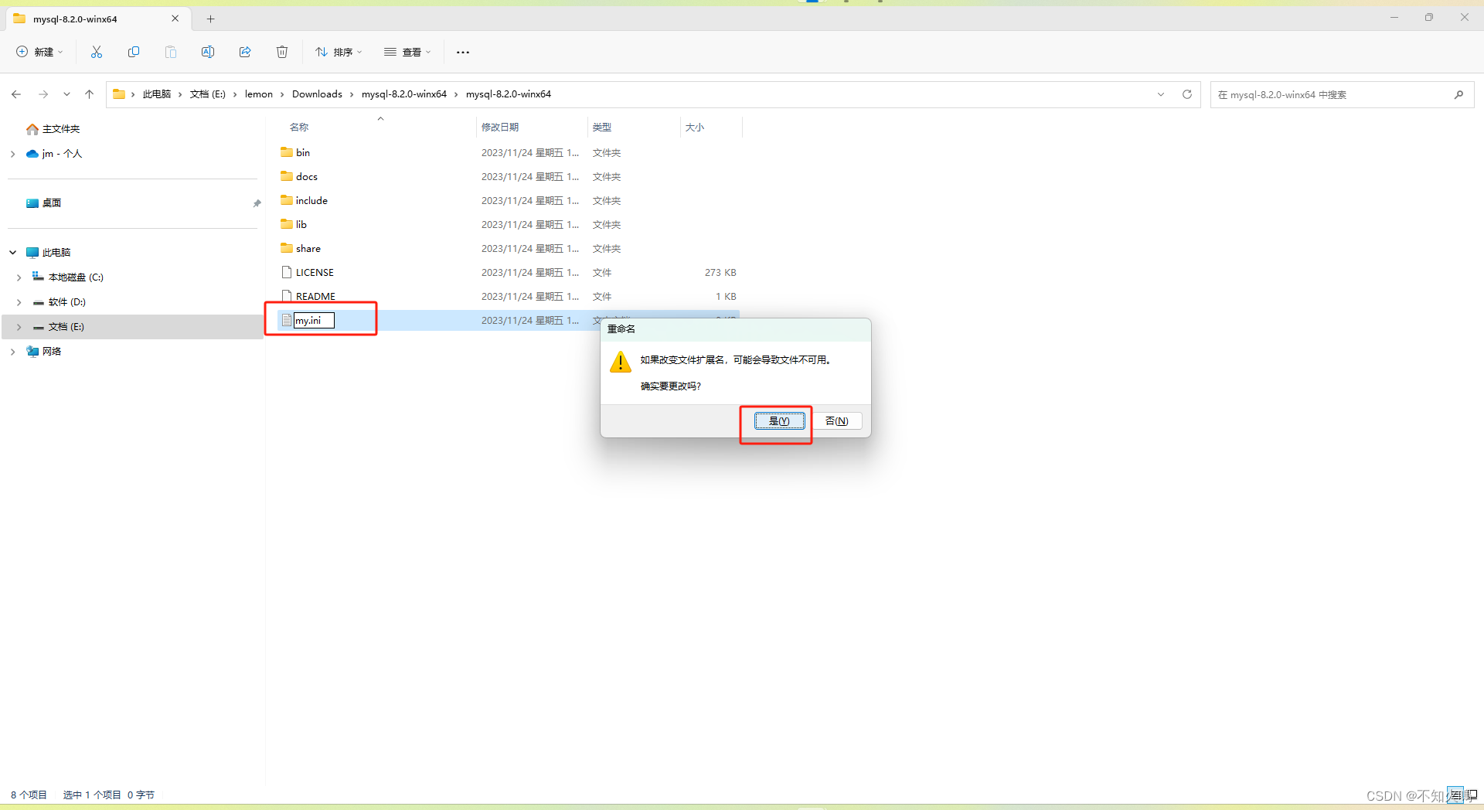Click the Delete trash icon in toolbar
The width and height of the screenshot is (1484, 810).
pos(282,52)
